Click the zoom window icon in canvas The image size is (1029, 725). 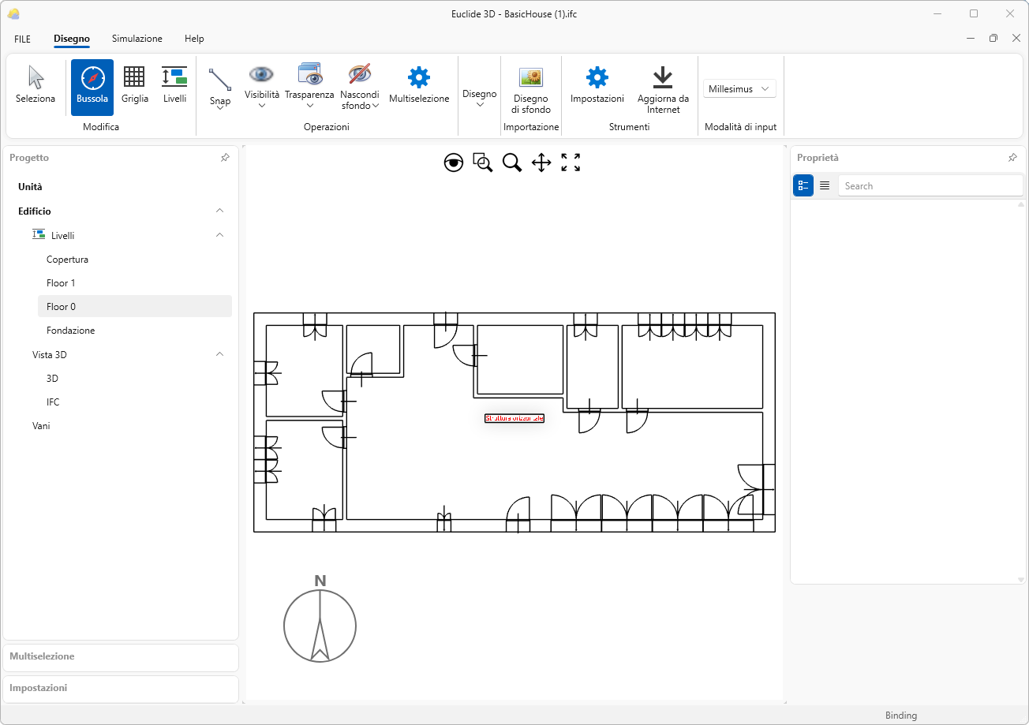(483, 163)
